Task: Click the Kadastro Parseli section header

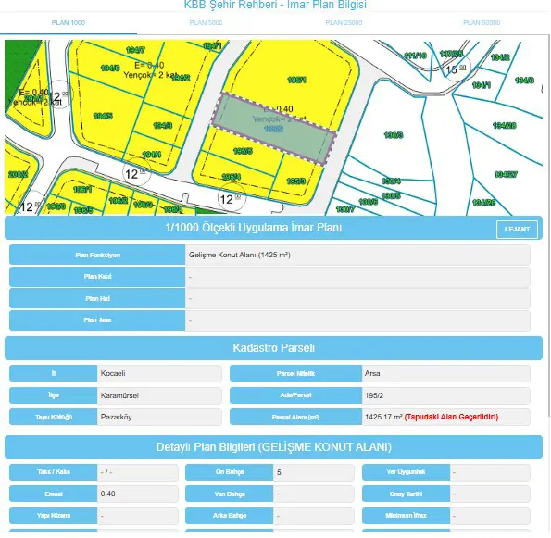Action: 273,348
